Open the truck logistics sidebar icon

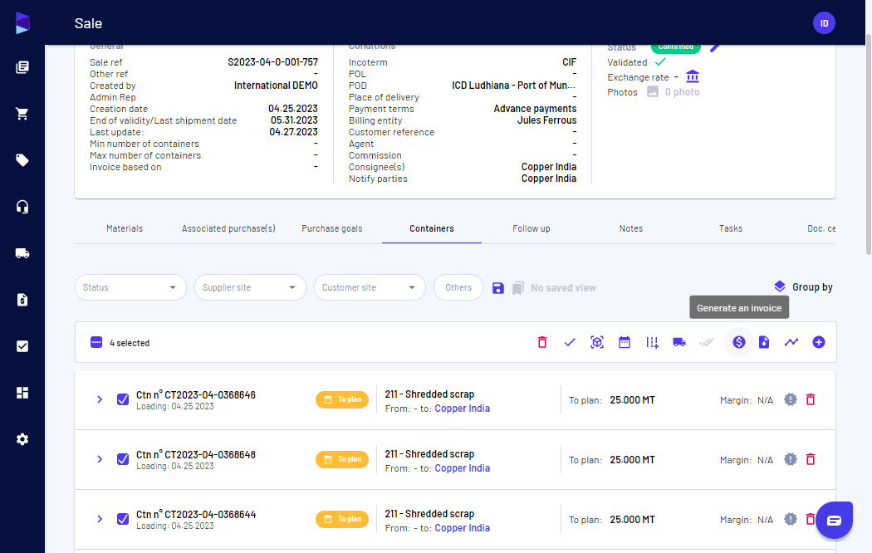click(x=22, y=253)
